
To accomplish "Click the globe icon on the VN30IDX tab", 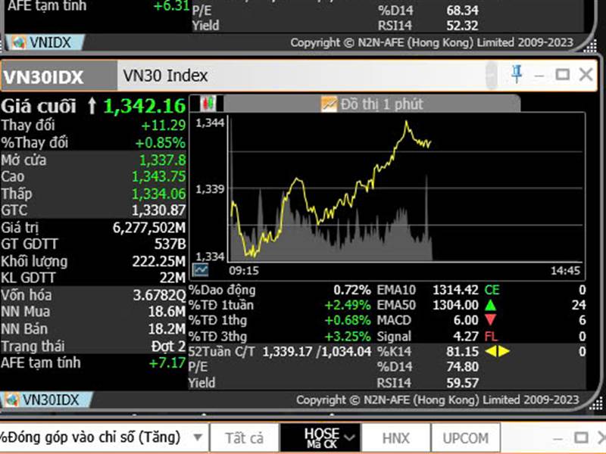I will [11, 400].
